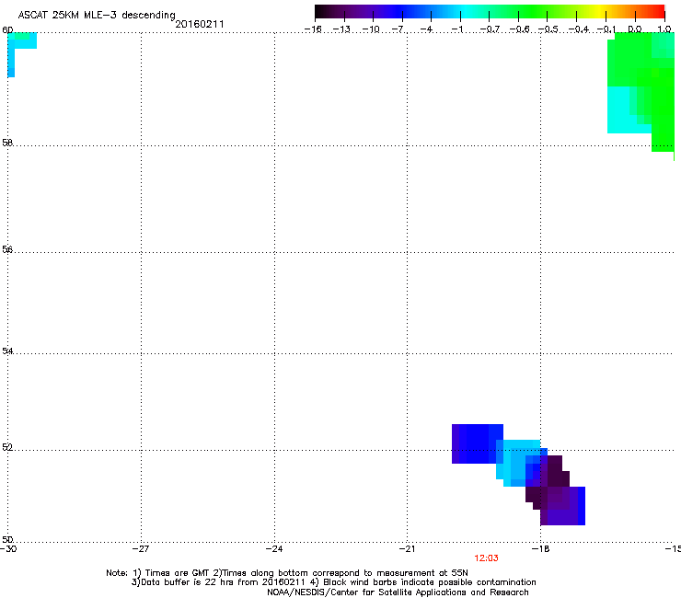Image resolution: width=681 pixels, height=598 pixels.
Task: Click the blue data block west of -19
Action: click(x=478, y=443)
